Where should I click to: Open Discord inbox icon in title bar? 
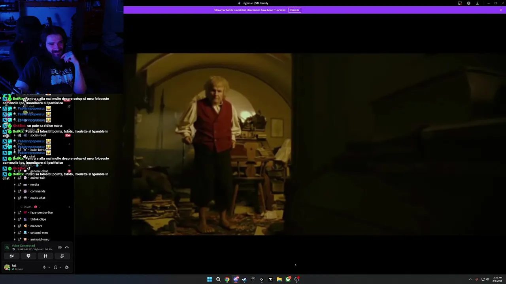tap(460, 3)
